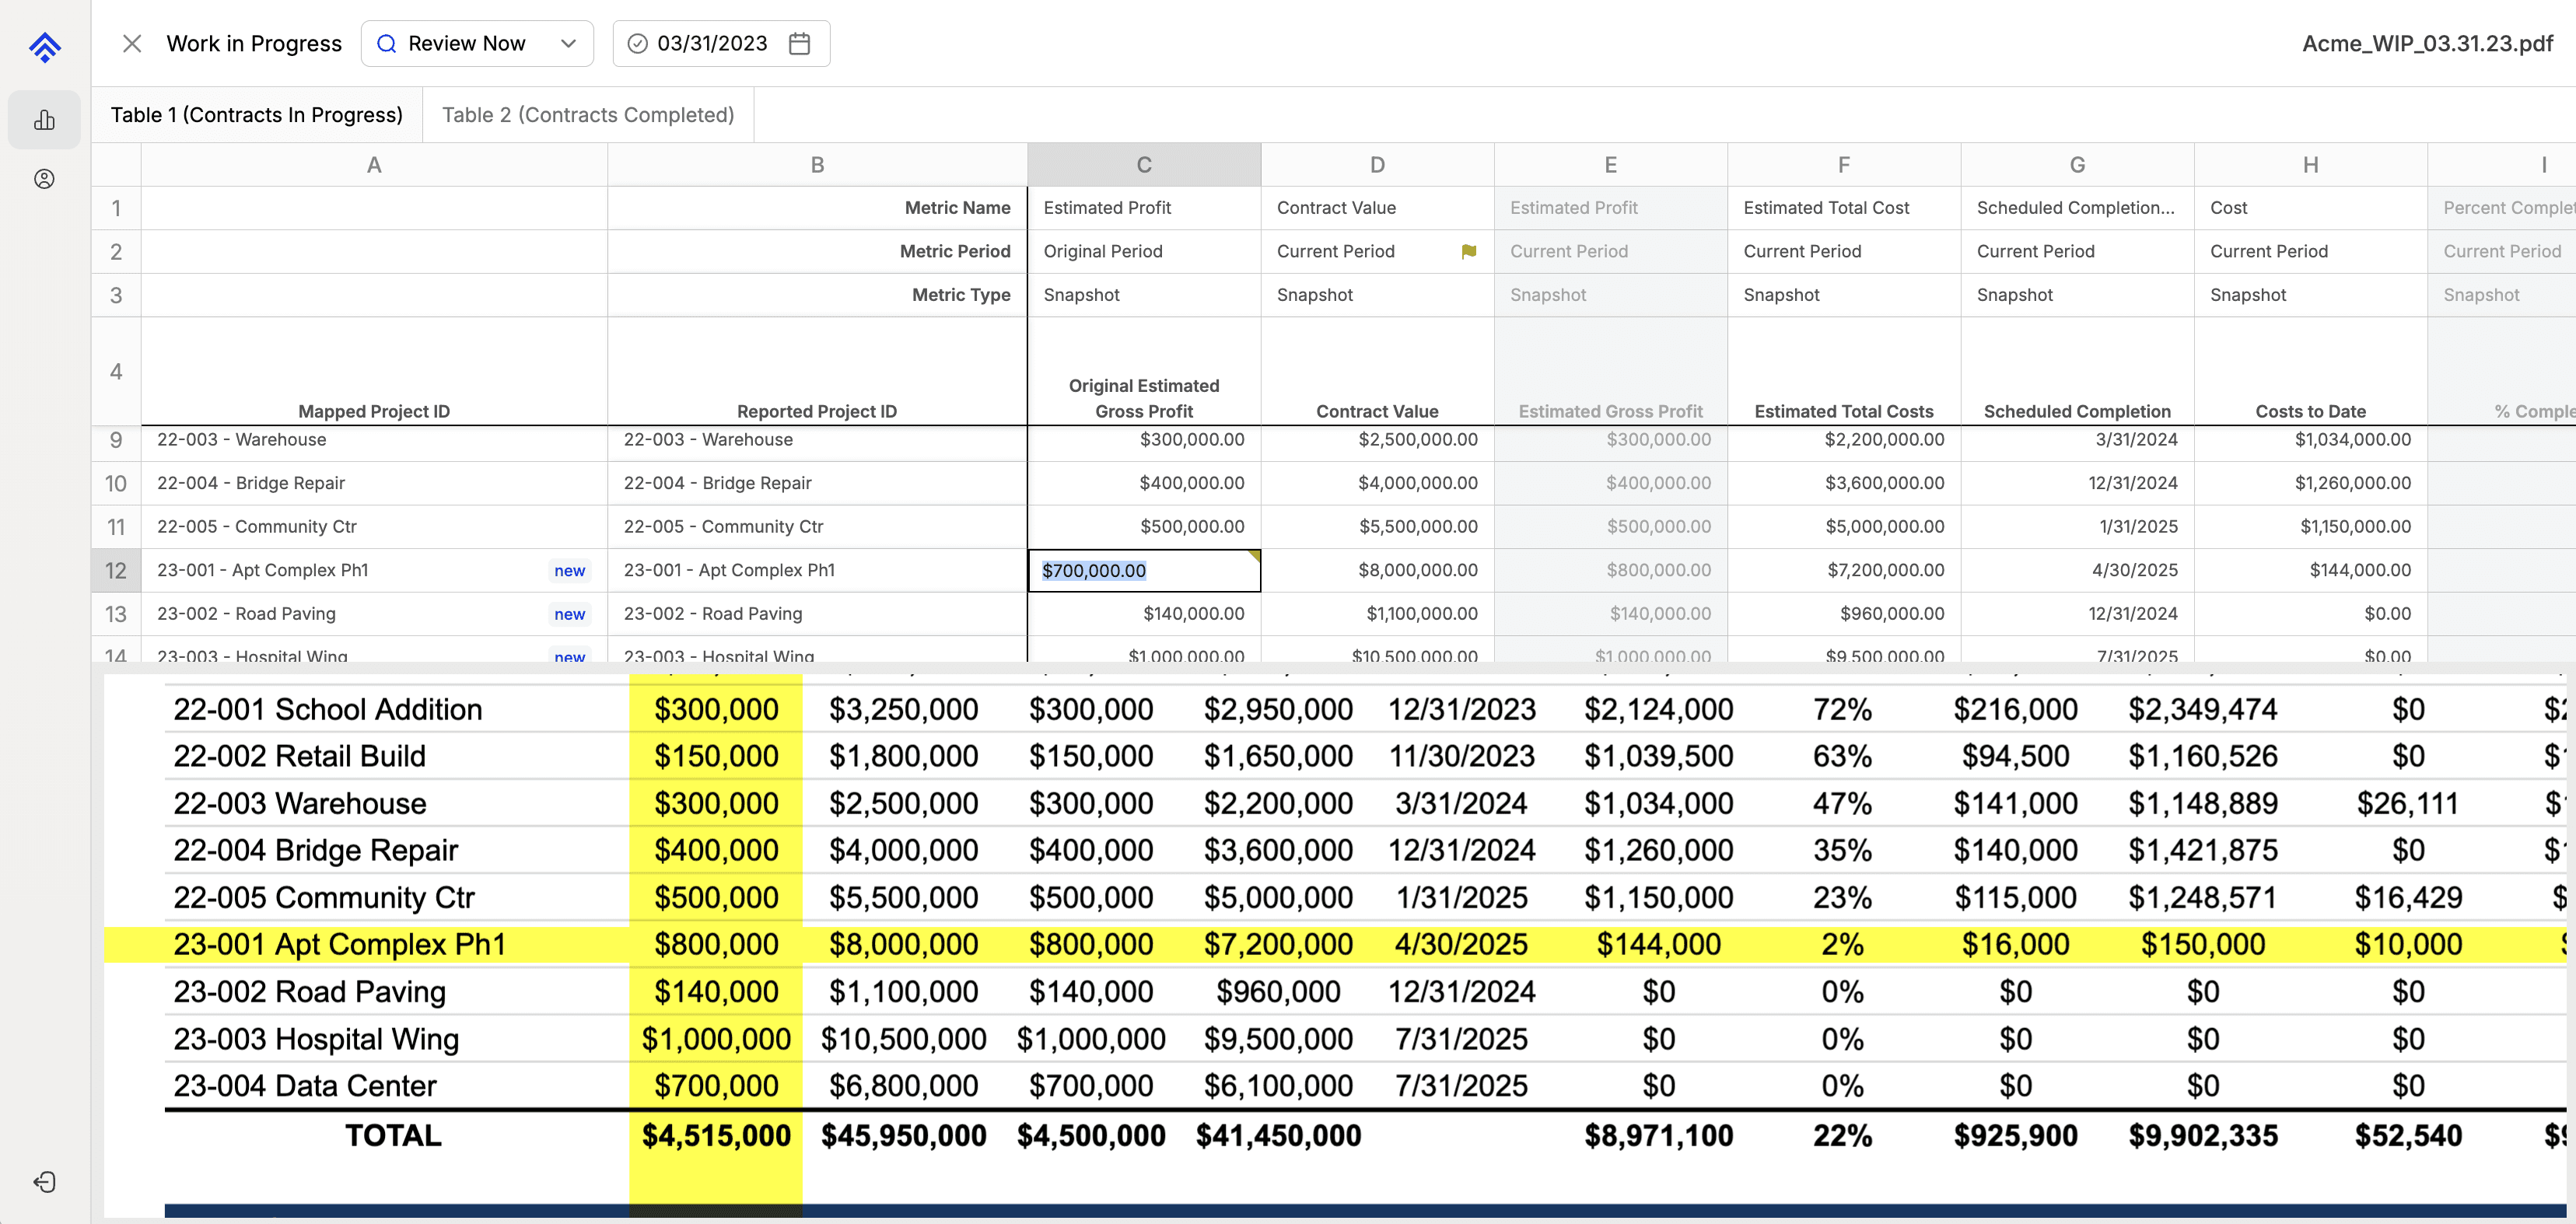Click PDF percent value 72%
Viewport: 2576px width, 1224px height.
pos(1842,709)
